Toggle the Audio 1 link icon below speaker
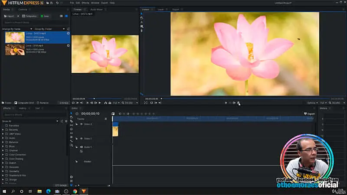 [x=81, y=151]
